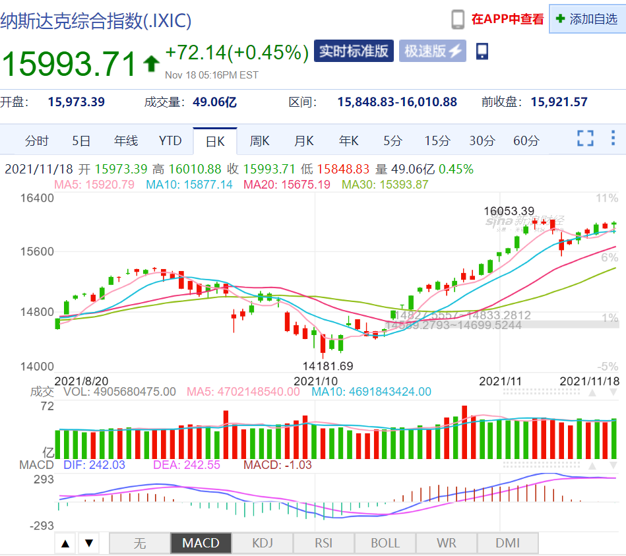
Task: Click the up triangle beside the volume panel
Action: [592, 392]
